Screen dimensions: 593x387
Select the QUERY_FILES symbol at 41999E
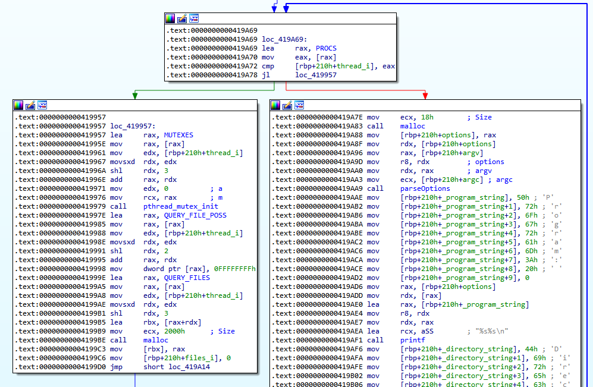pyautogui.click(x=187, y=278)
